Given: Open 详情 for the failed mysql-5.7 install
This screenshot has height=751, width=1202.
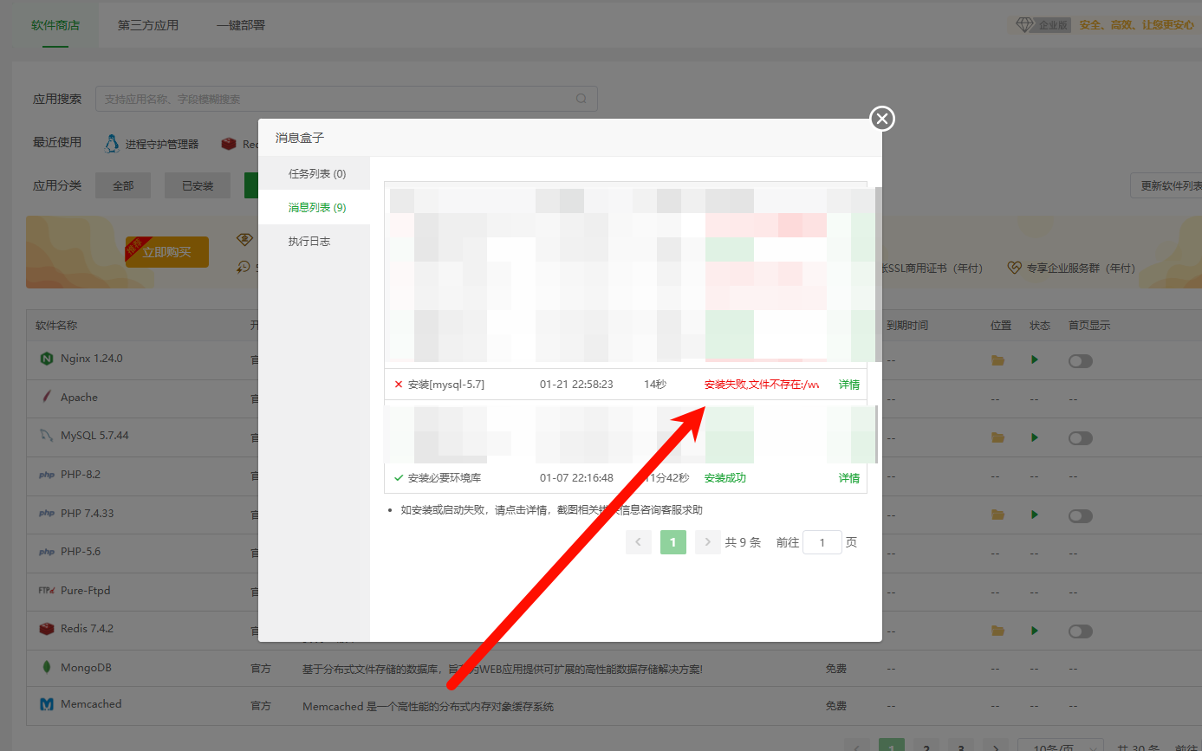Looking at the screenshot, I should [x=849, y=385].
